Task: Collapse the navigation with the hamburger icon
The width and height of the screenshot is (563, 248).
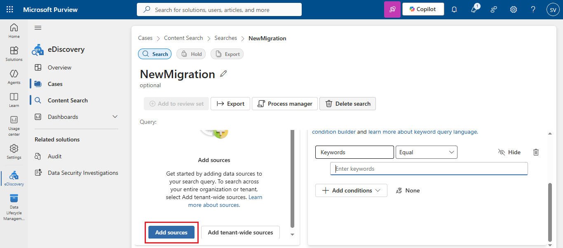Action: (38, 28)
